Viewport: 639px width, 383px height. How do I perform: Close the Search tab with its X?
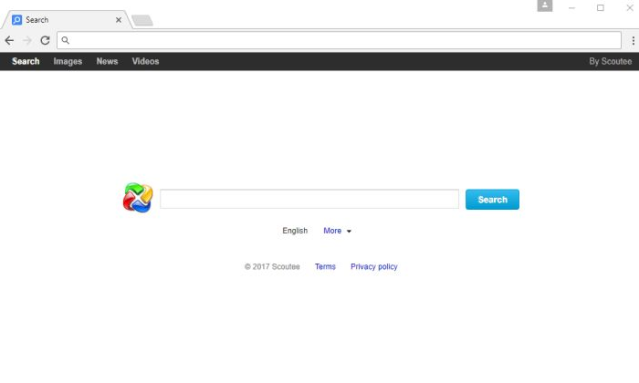pos(119,20)
